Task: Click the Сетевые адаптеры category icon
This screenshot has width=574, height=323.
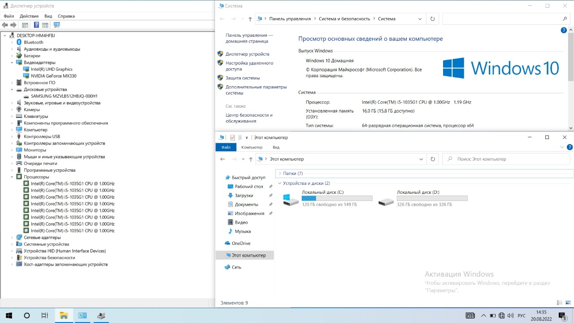Action: tap(19, 237)
